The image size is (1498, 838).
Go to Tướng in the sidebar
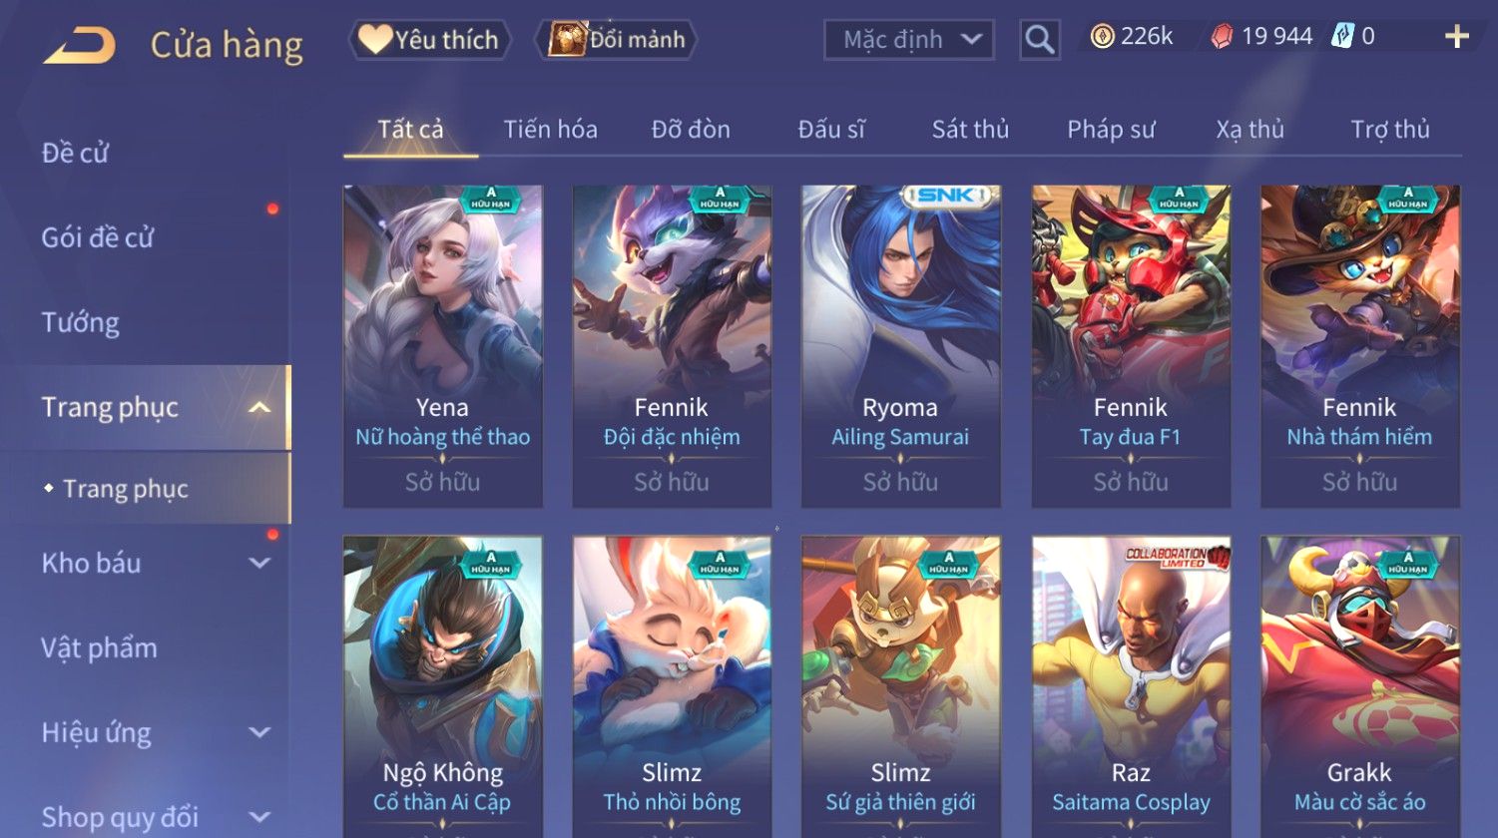click(x=80, y=322)
